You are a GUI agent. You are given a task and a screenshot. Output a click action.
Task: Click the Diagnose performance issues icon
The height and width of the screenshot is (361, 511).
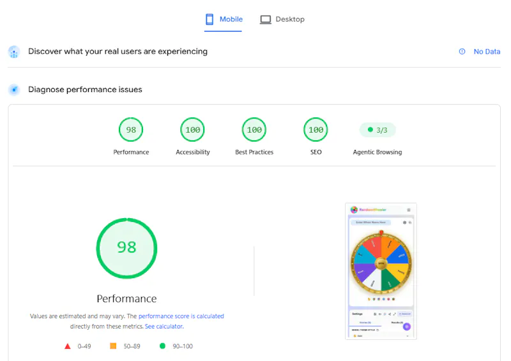click(14, 89)
